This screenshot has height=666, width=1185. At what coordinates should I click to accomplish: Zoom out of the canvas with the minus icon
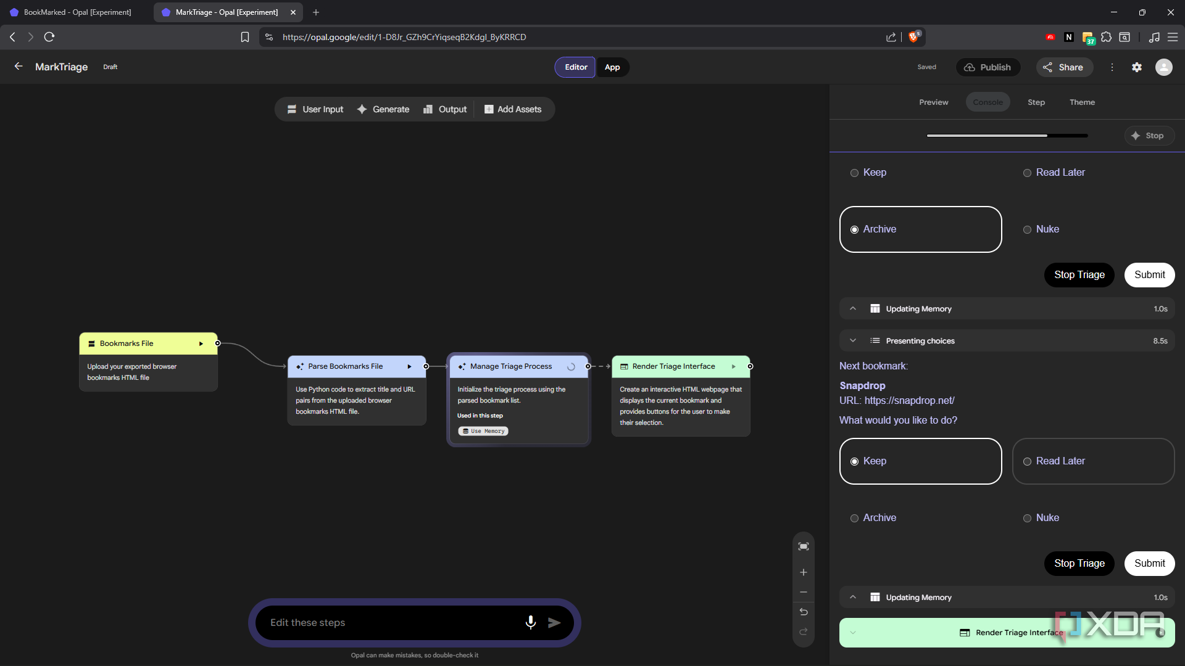click(804, 592)
